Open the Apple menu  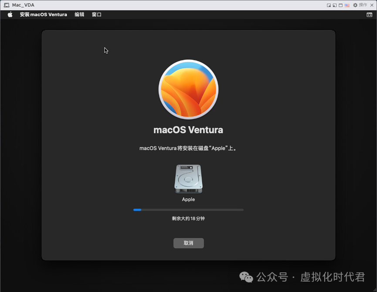[x=10, y=15]
